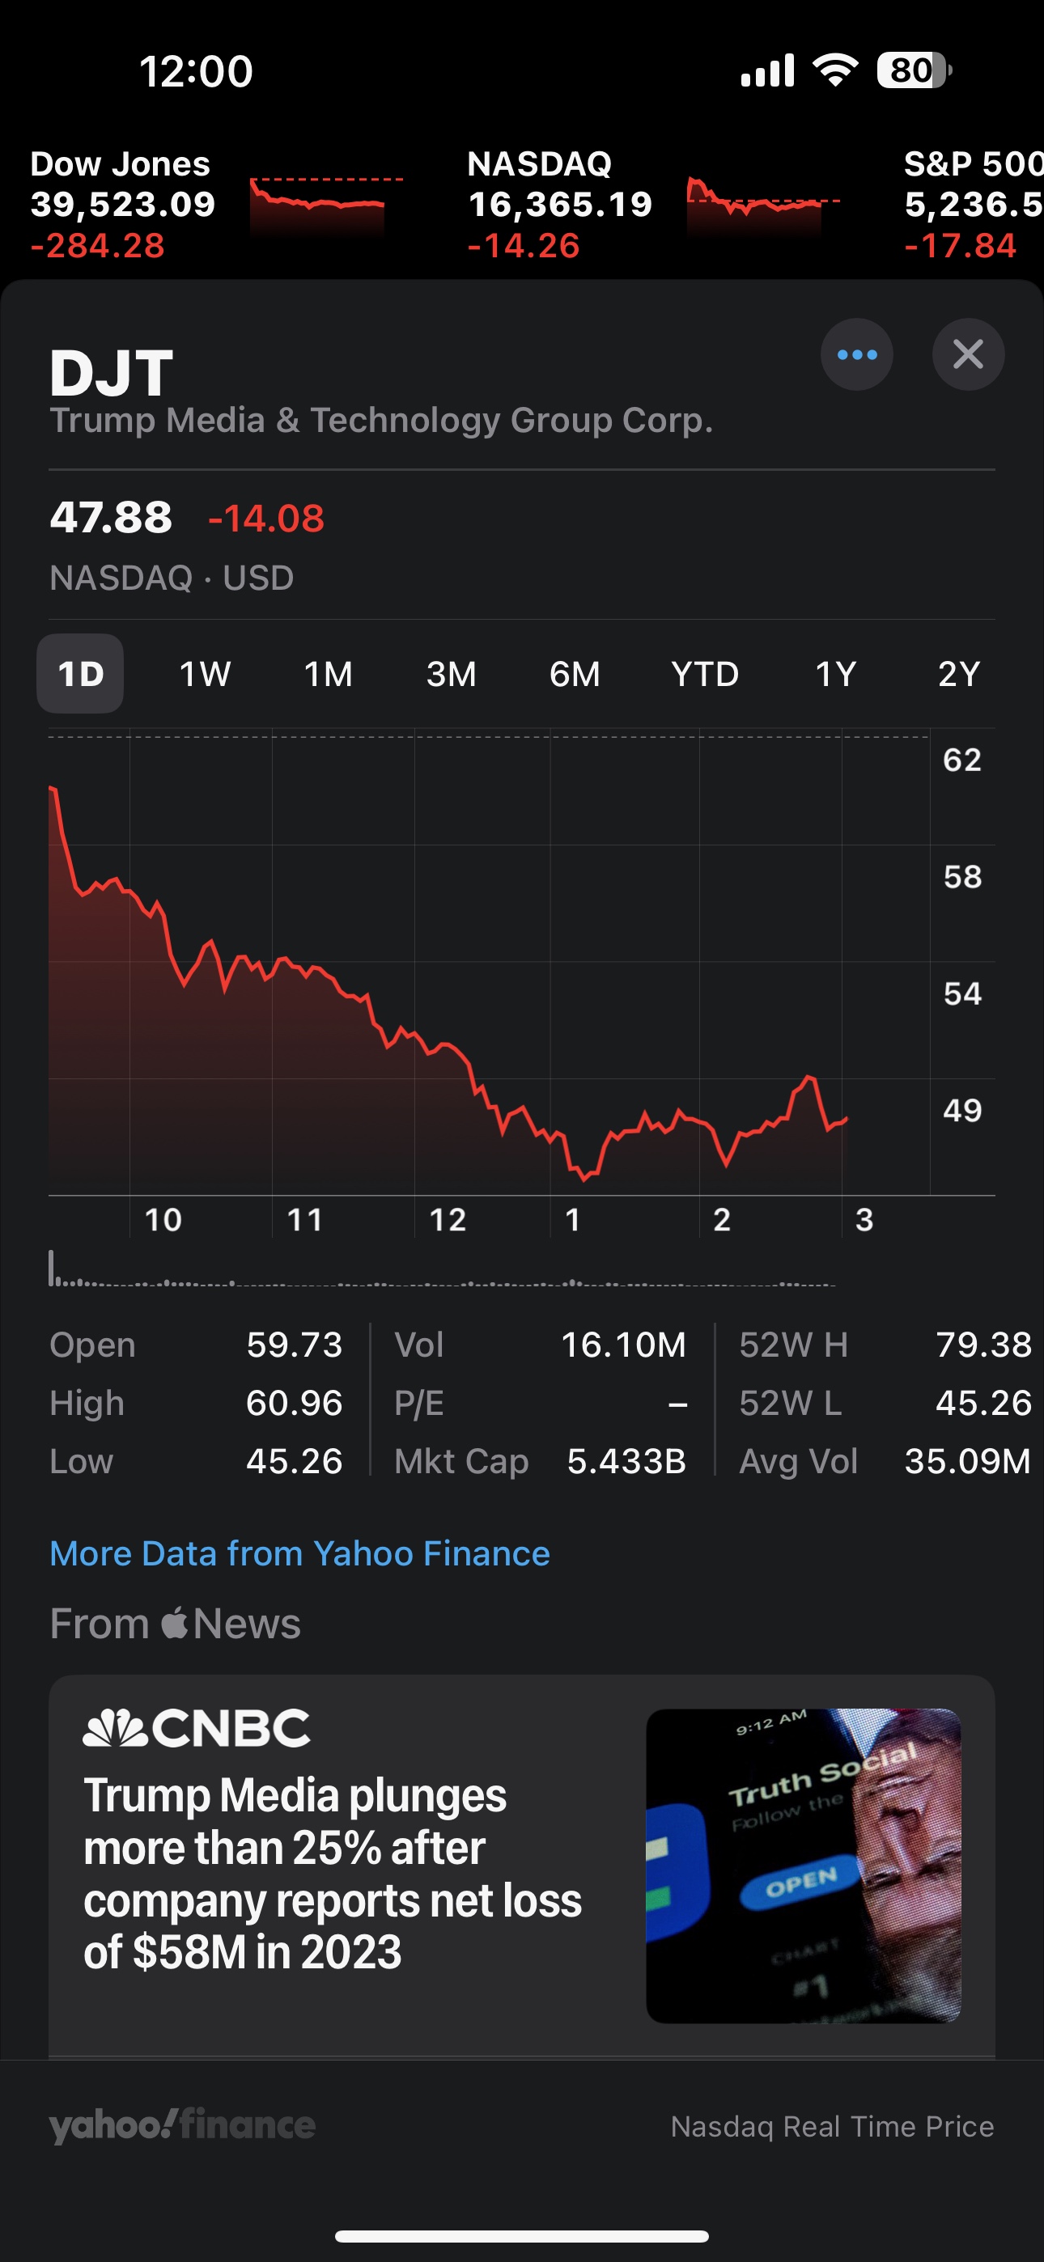Tap the CNBC peacock logo

click(116, 1727)
